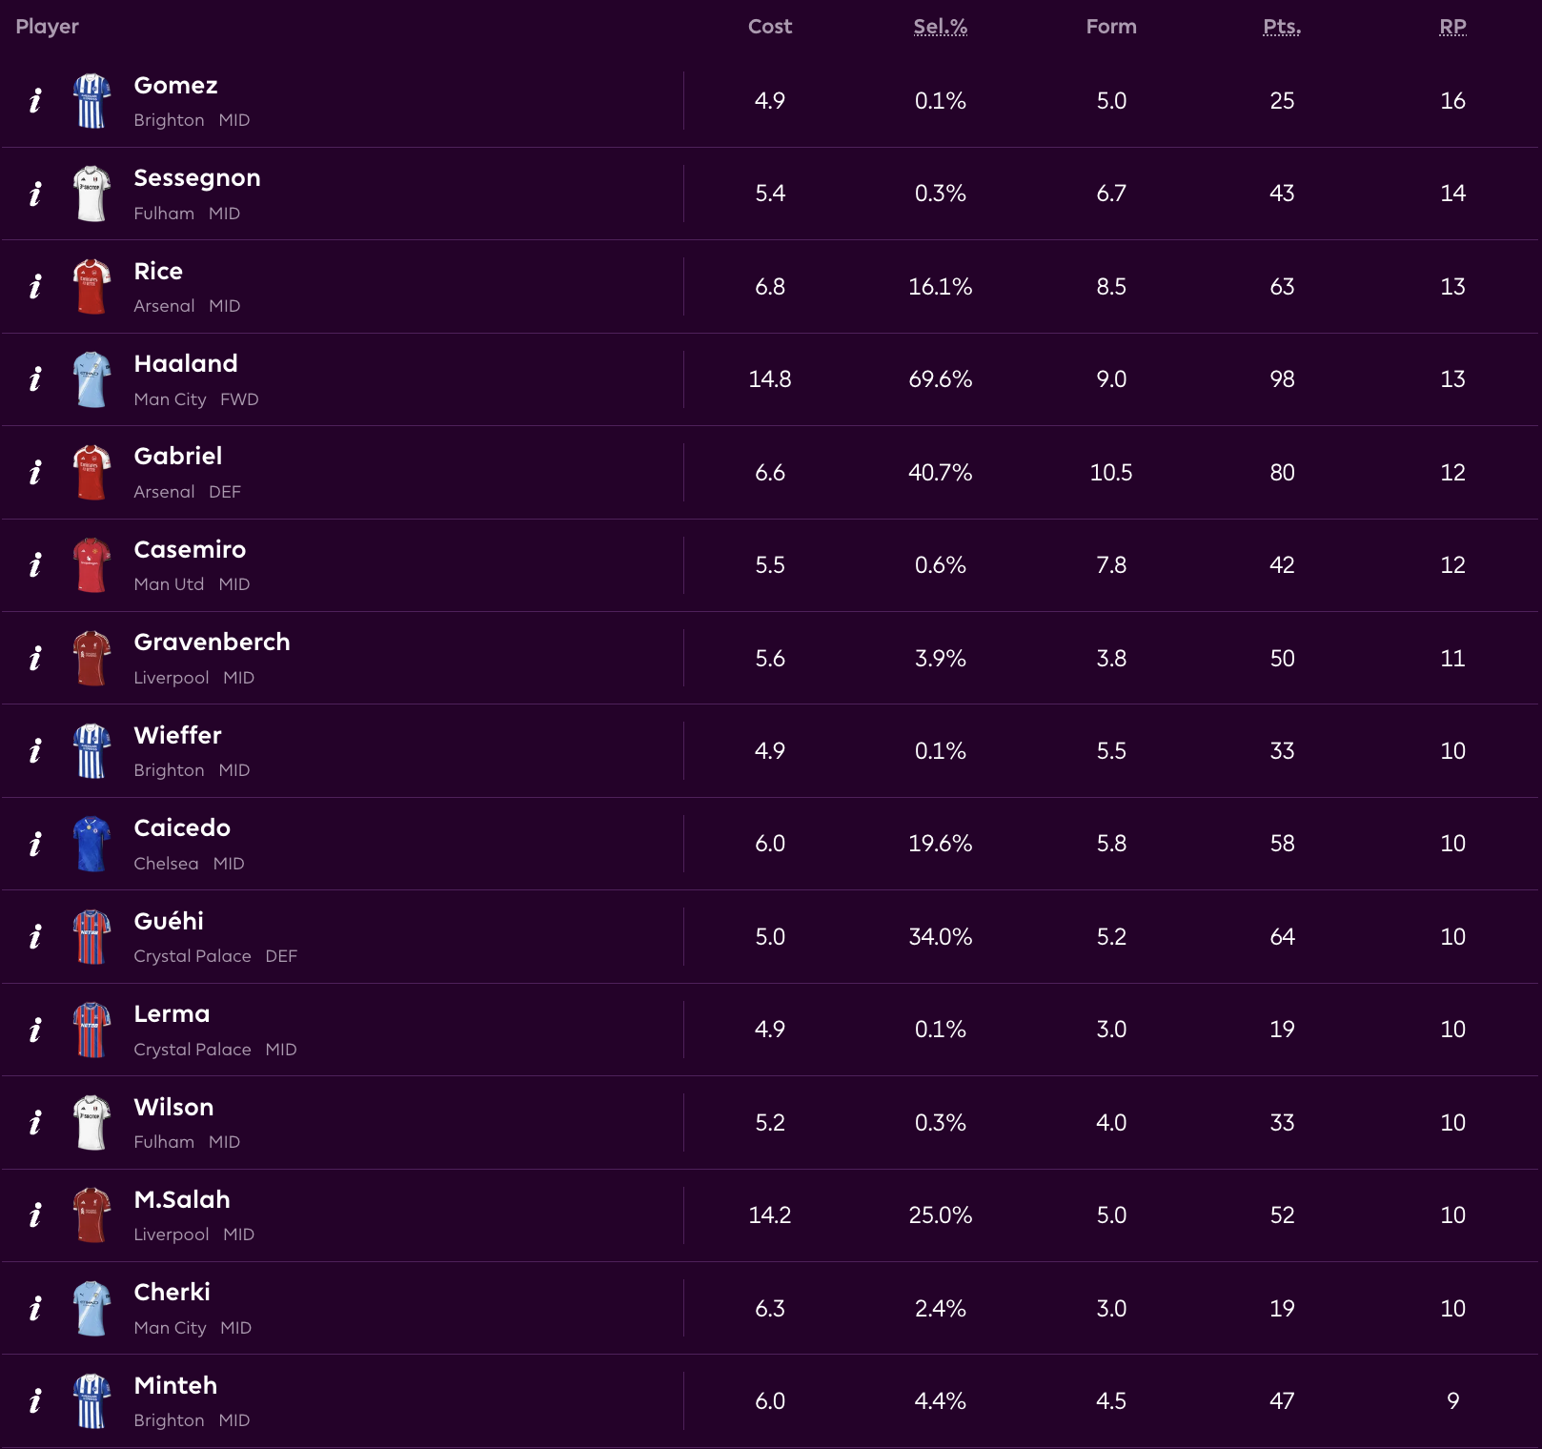Open Sessegnon player name link
Screen dimensions: 1542x1449
197,178
